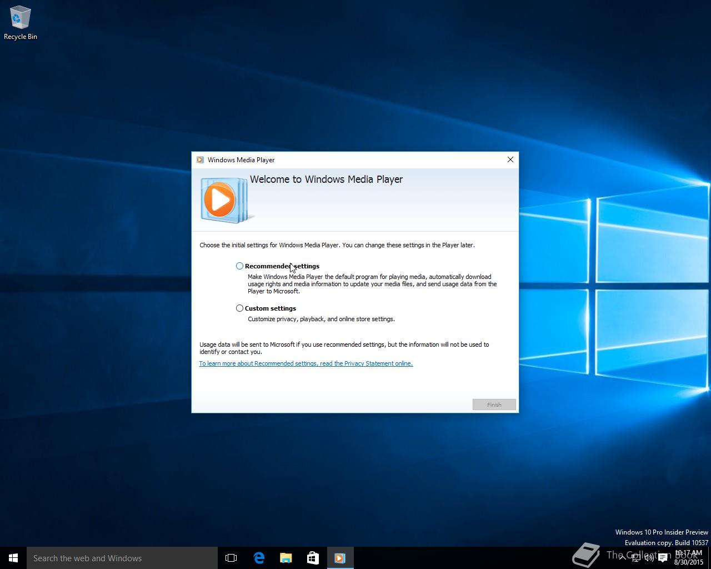Launch Microsoft Edge from the taskbar
711x569 pixels.
coord(258,558)
